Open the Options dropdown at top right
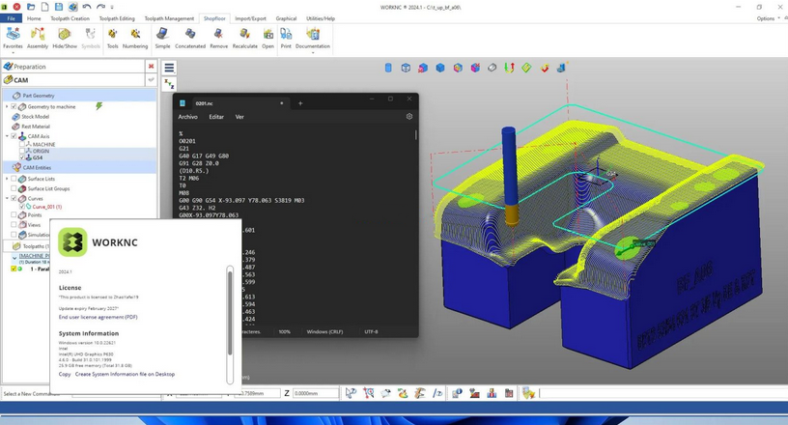This screenshot has width=788, height=425. click(x=769, y=18)
